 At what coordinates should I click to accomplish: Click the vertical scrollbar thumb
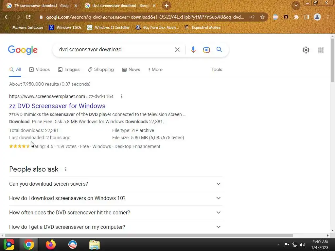point(332,60)
